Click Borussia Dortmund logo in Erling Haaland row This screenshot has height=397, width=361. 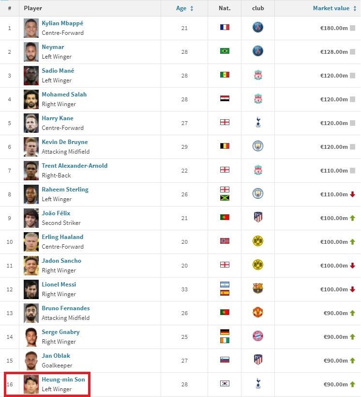point(257,241)
